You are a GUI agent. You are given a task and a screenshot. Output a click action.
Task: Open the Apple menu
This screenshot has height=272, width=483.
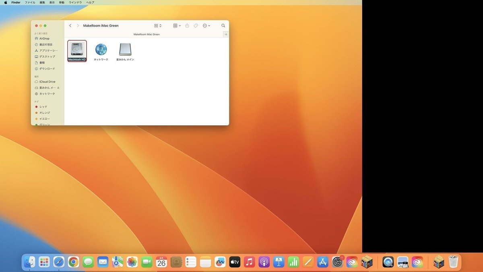pyautogui.click(x=6, y=2)
